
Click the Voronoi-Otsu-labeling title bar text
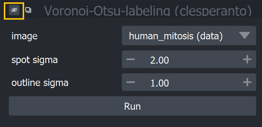(148, 11)
